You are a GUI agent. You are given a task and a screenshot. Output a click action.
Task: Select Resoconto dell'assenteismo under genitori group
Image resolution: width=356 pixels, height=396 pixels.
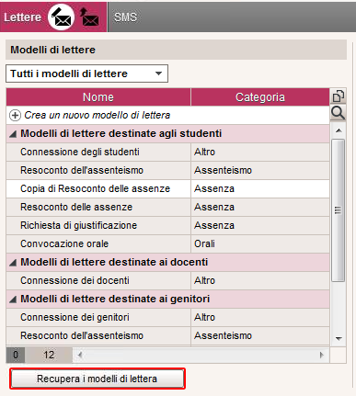pyautogui.click(x=167, y=335)
